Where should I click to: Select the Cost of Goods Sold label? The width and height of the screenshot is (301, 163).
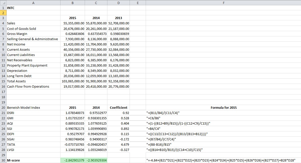tap(21, 28)
